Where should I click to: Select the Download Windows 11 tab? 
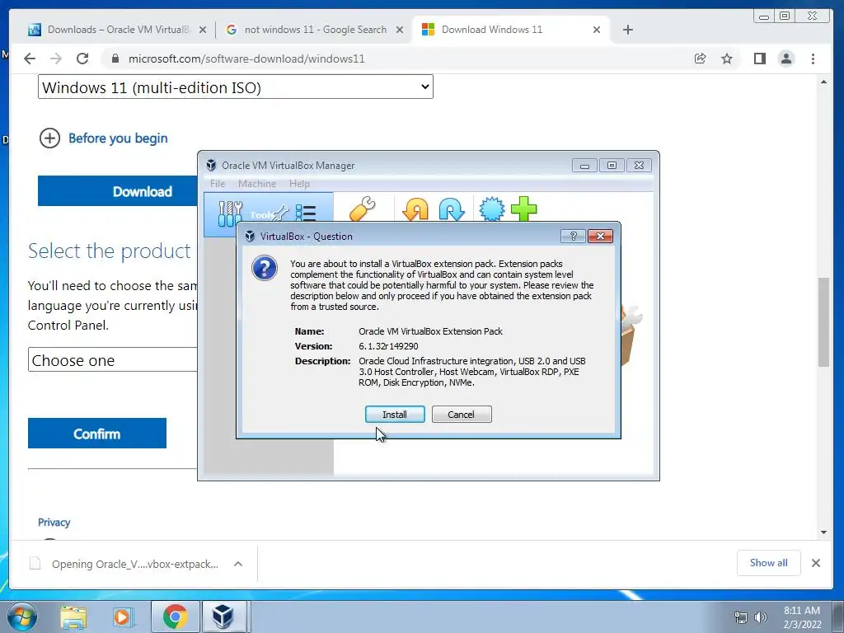pos(510,30)
